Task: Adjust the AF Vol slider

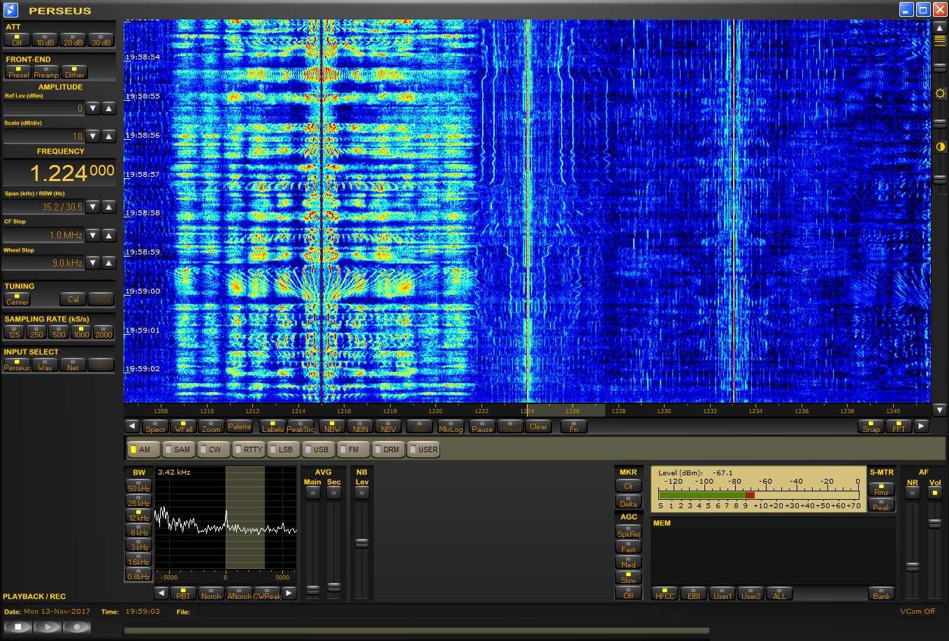Action: (934, 523)
